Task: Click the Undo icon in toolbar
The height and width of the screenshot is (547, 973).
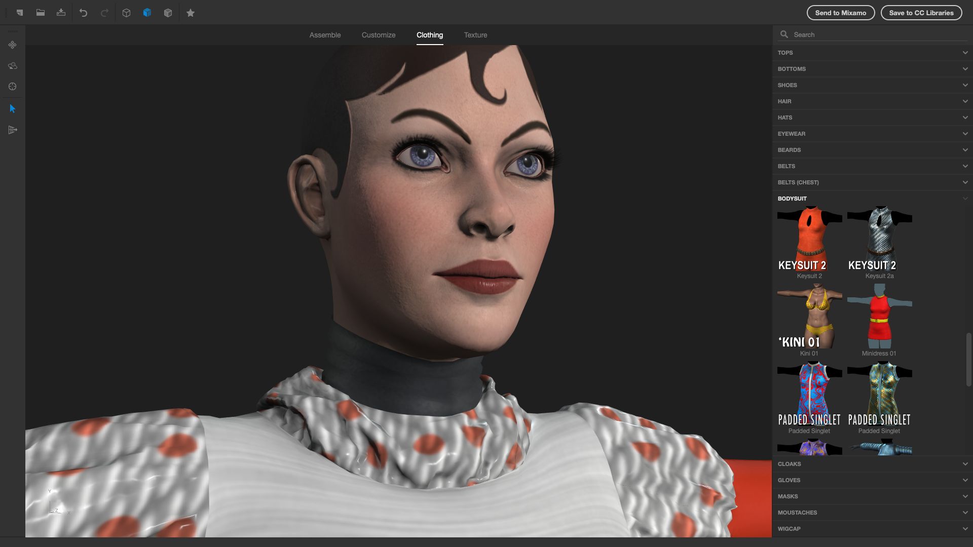Action: [x=83, y=12]
